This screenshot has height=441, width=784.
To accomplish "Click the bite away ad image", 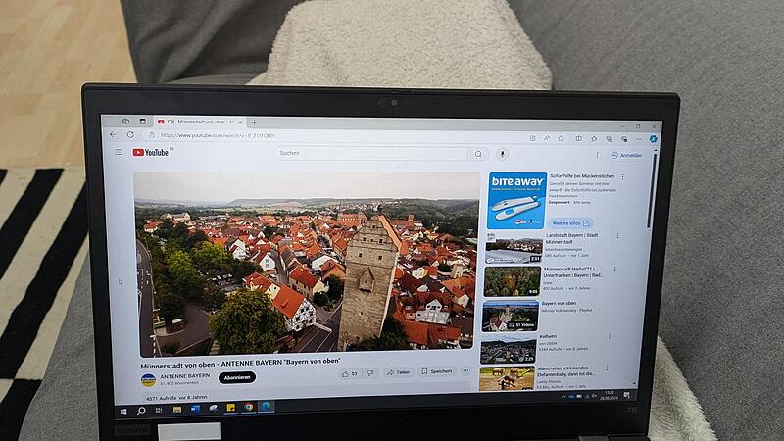I will click(x=516, y=201).
